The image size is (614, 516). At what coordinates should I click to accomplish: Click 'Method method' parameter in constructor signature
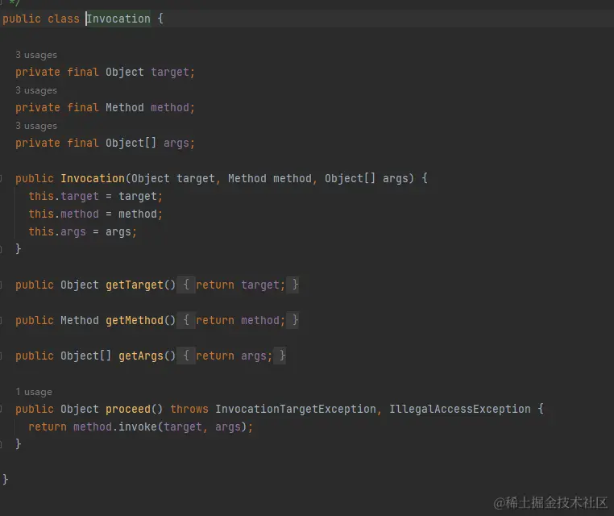pos(270,179)
